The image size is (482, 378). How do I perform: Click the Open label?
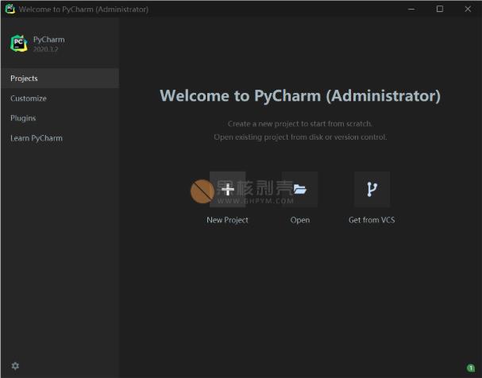tap(300, 220)
